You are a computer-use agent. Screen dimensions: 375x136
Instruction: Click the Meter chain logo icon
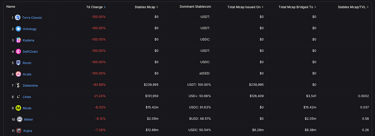(20, 120)
